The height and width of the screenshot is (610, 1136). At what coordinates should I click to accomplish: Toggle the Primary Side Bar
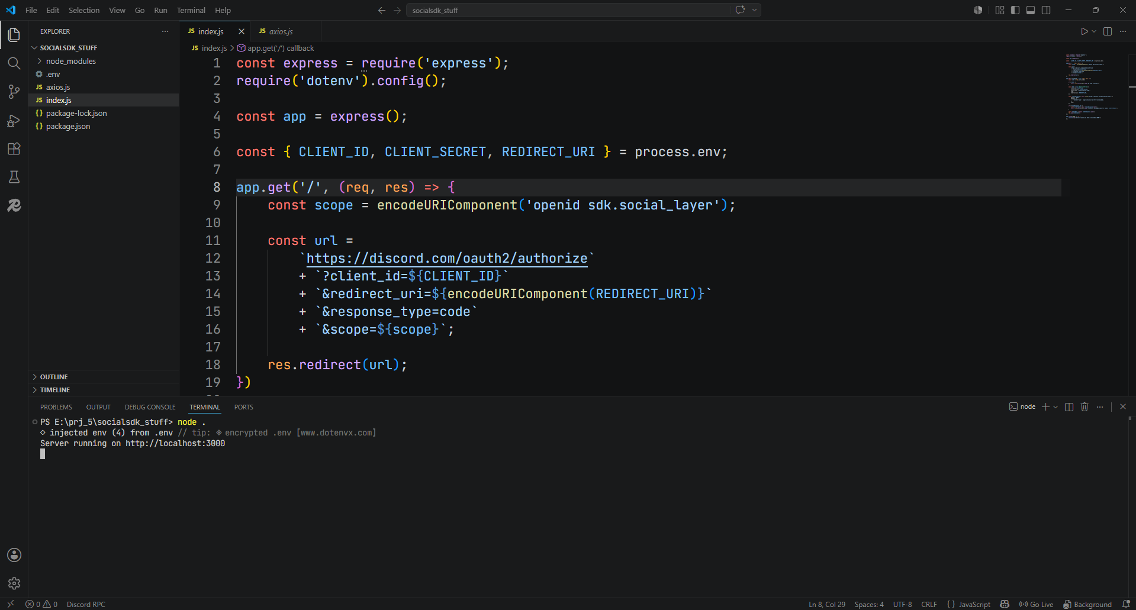[1015, 10]
